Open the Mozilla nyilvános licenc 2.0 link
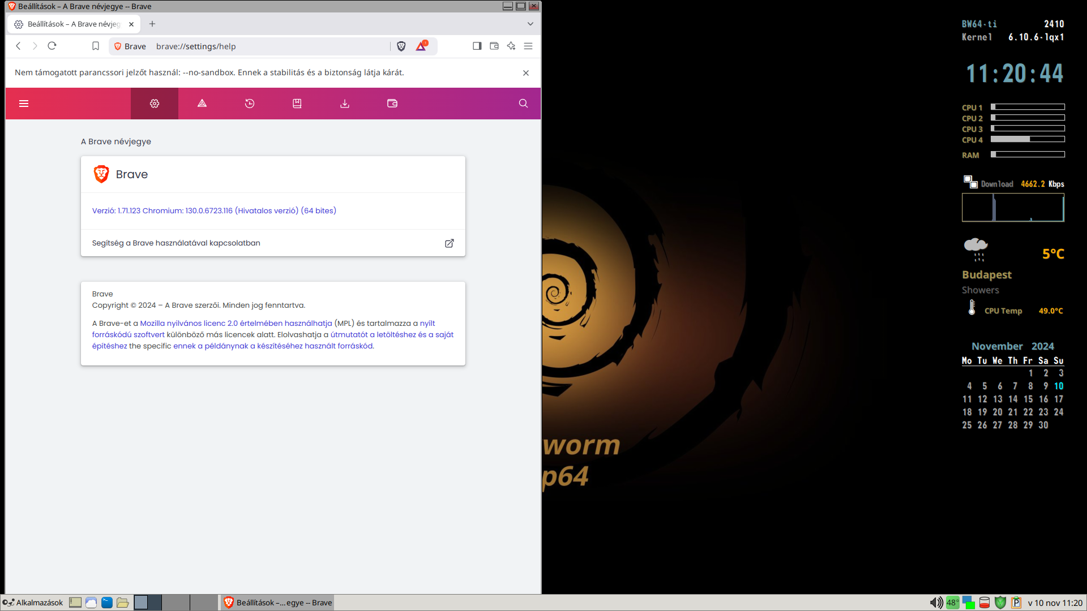 [x=236, y=324]
